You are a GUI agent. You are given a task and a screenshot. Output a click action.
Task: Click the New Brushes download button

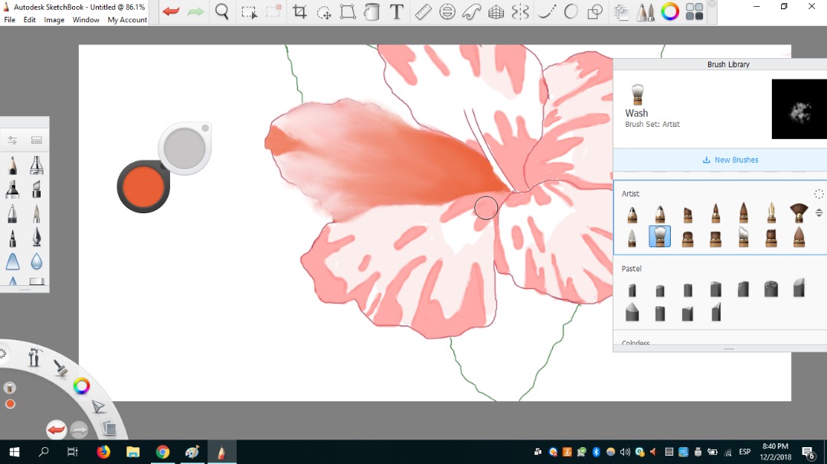[730, 160]
